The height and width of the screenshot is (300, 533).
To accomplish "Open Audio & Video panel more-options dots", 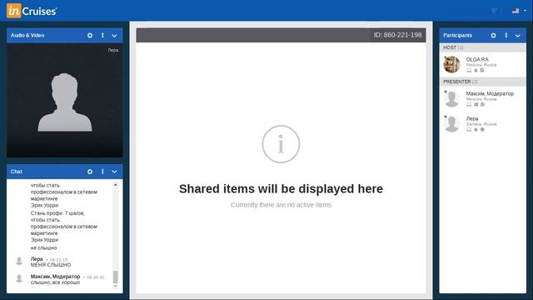I will pyautogui.click(x=102, y=35).
